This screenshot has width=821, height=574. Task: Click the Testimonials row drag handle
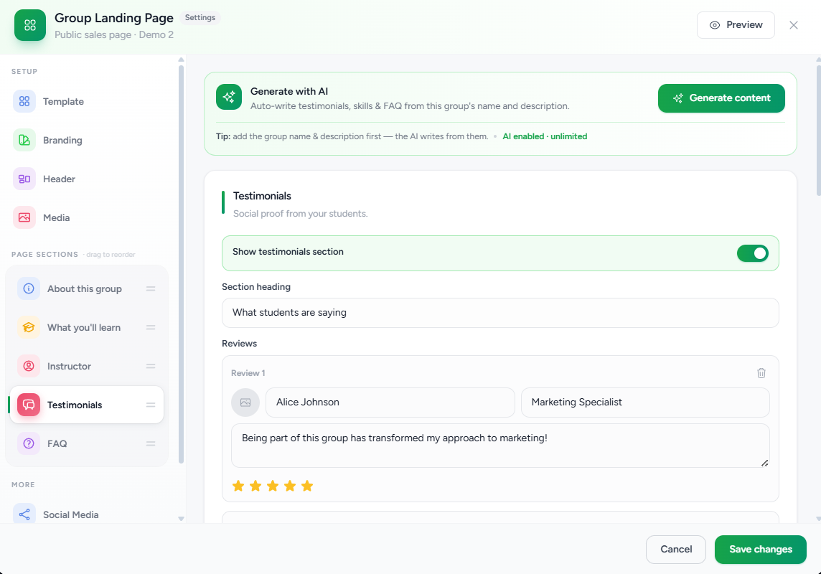(x=151, y=405)
